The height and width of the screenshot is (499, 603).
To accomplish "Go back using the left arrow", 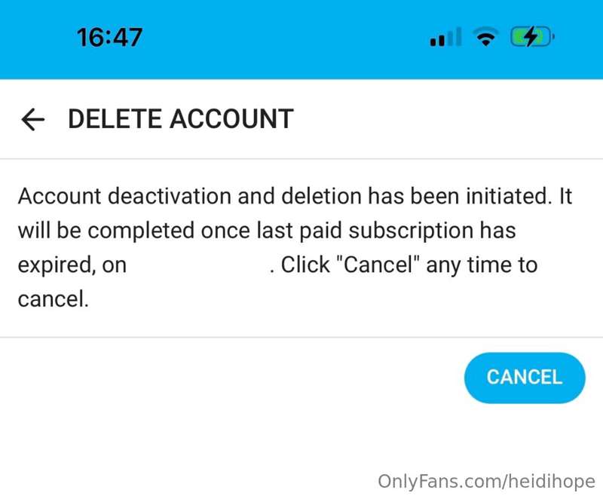I will click(32, 119).
